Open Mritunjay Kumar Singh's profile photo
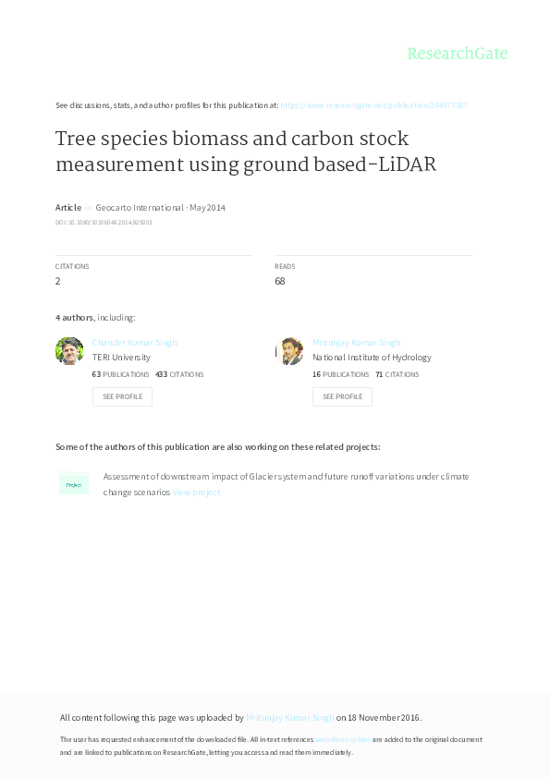 click(x=291, y=351)
